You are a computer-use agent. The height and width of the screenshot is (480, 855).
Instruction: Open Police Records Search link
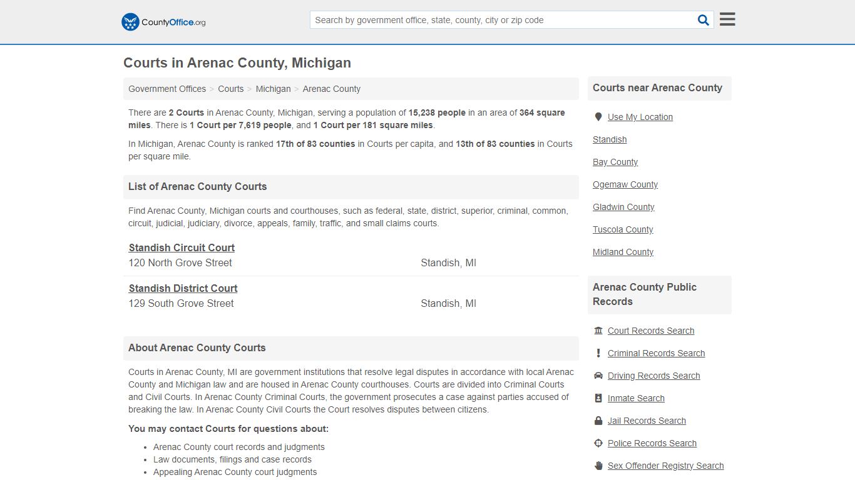coord(652,443)
